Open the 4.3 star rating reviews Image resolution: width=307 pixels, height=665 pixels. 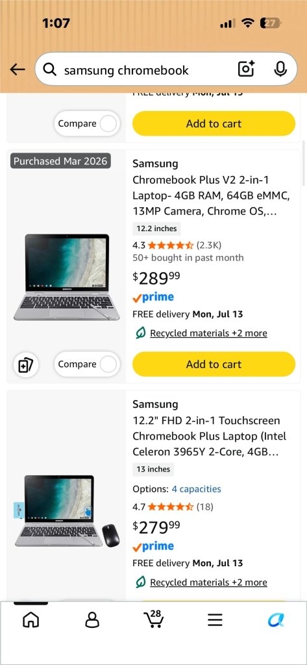click(177, 245)
